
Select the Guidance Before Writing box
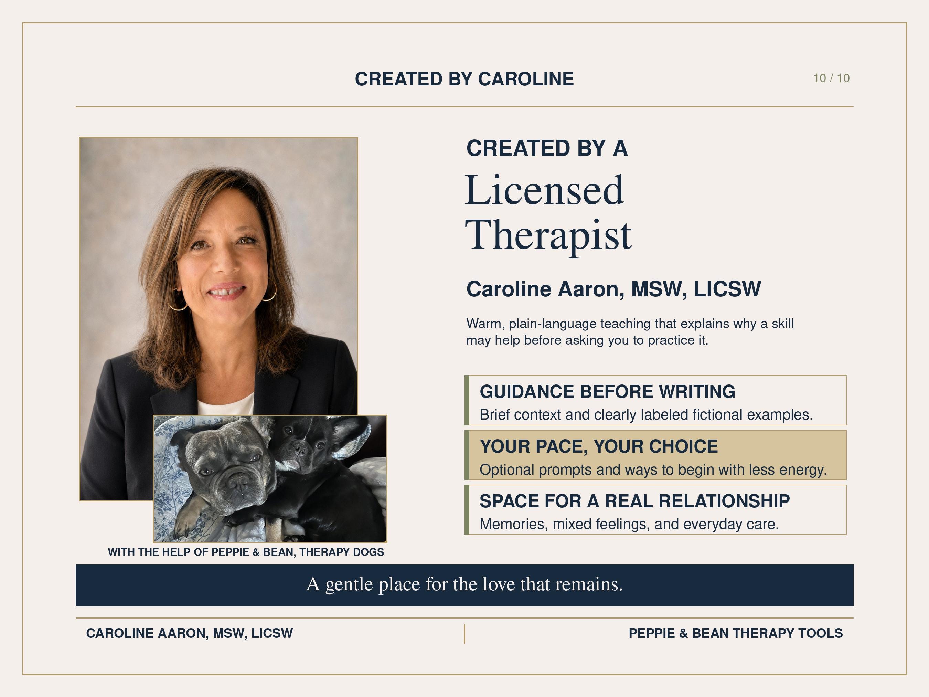point(655,400)
